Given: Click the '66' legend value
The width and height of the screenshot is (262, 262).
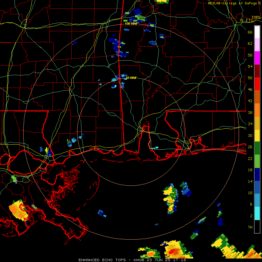Looking at the screenshot, I should pos(250,32).
